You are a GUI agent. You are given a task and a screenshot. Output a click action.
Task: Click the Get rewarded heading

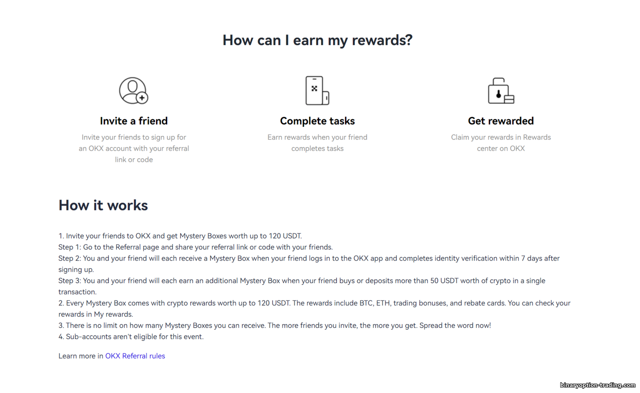(501, 121)
